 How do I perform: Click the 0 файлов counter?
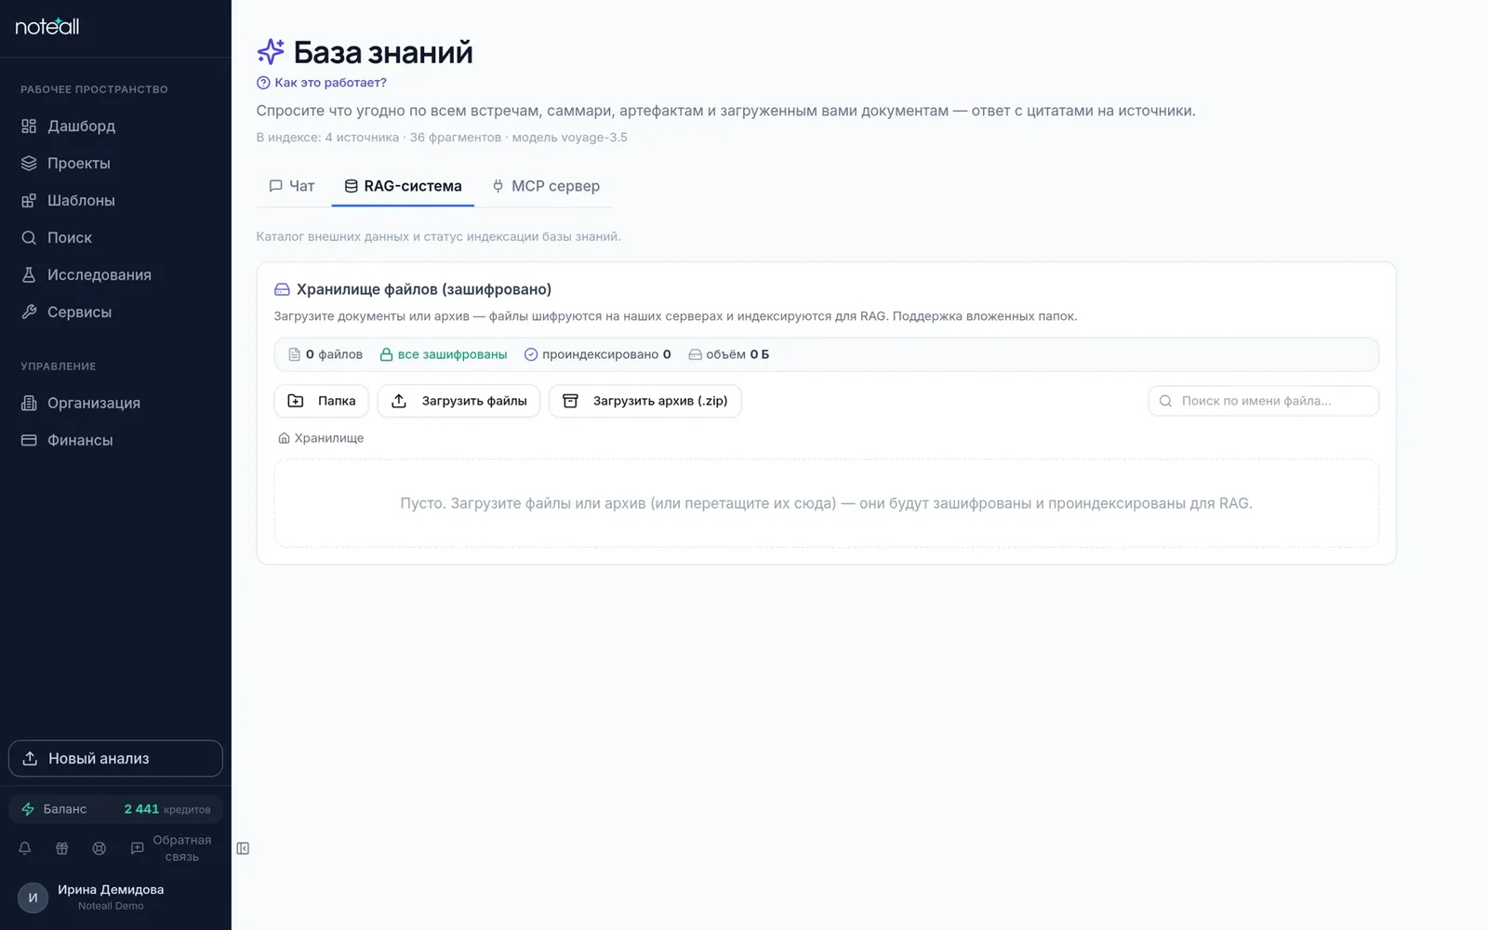click(x=325, y=354)
